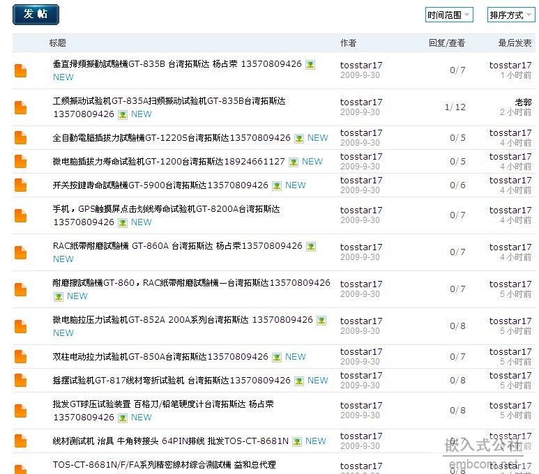Click image attachment icon on TOS-CT-8681N thread

(x=297, y=441)
